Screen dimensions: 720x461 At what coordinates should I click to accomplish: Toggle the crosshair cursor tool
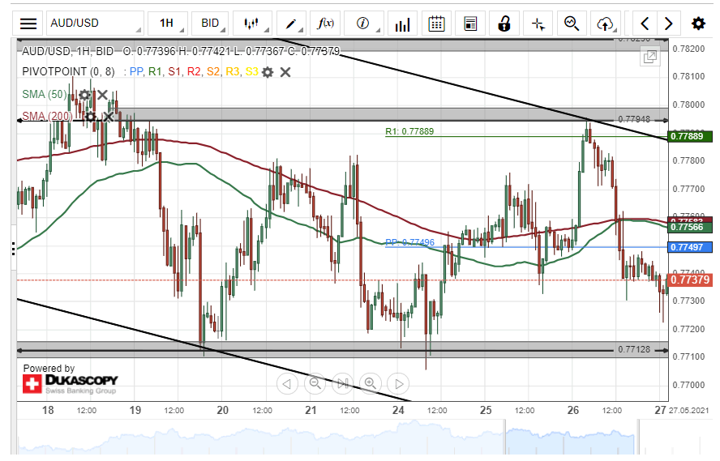click(538, 23)
